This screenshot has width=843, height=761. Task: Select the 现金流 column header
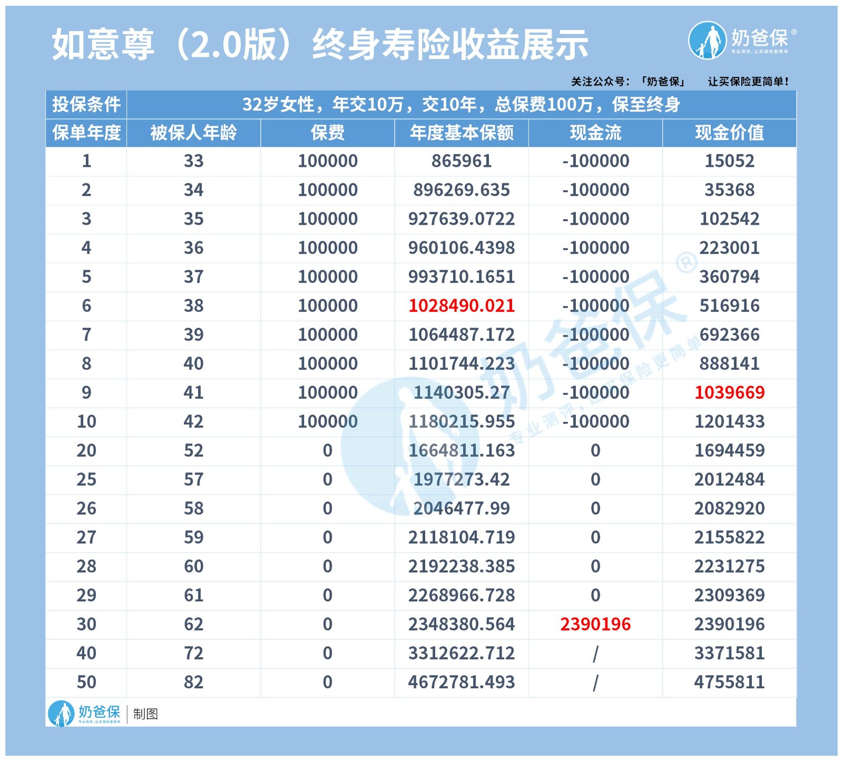[595, 133]
